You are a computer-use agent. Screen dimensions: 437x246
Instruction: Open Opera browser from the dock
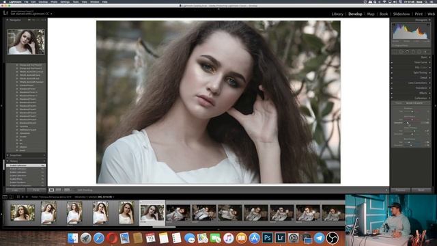[112, 238]
